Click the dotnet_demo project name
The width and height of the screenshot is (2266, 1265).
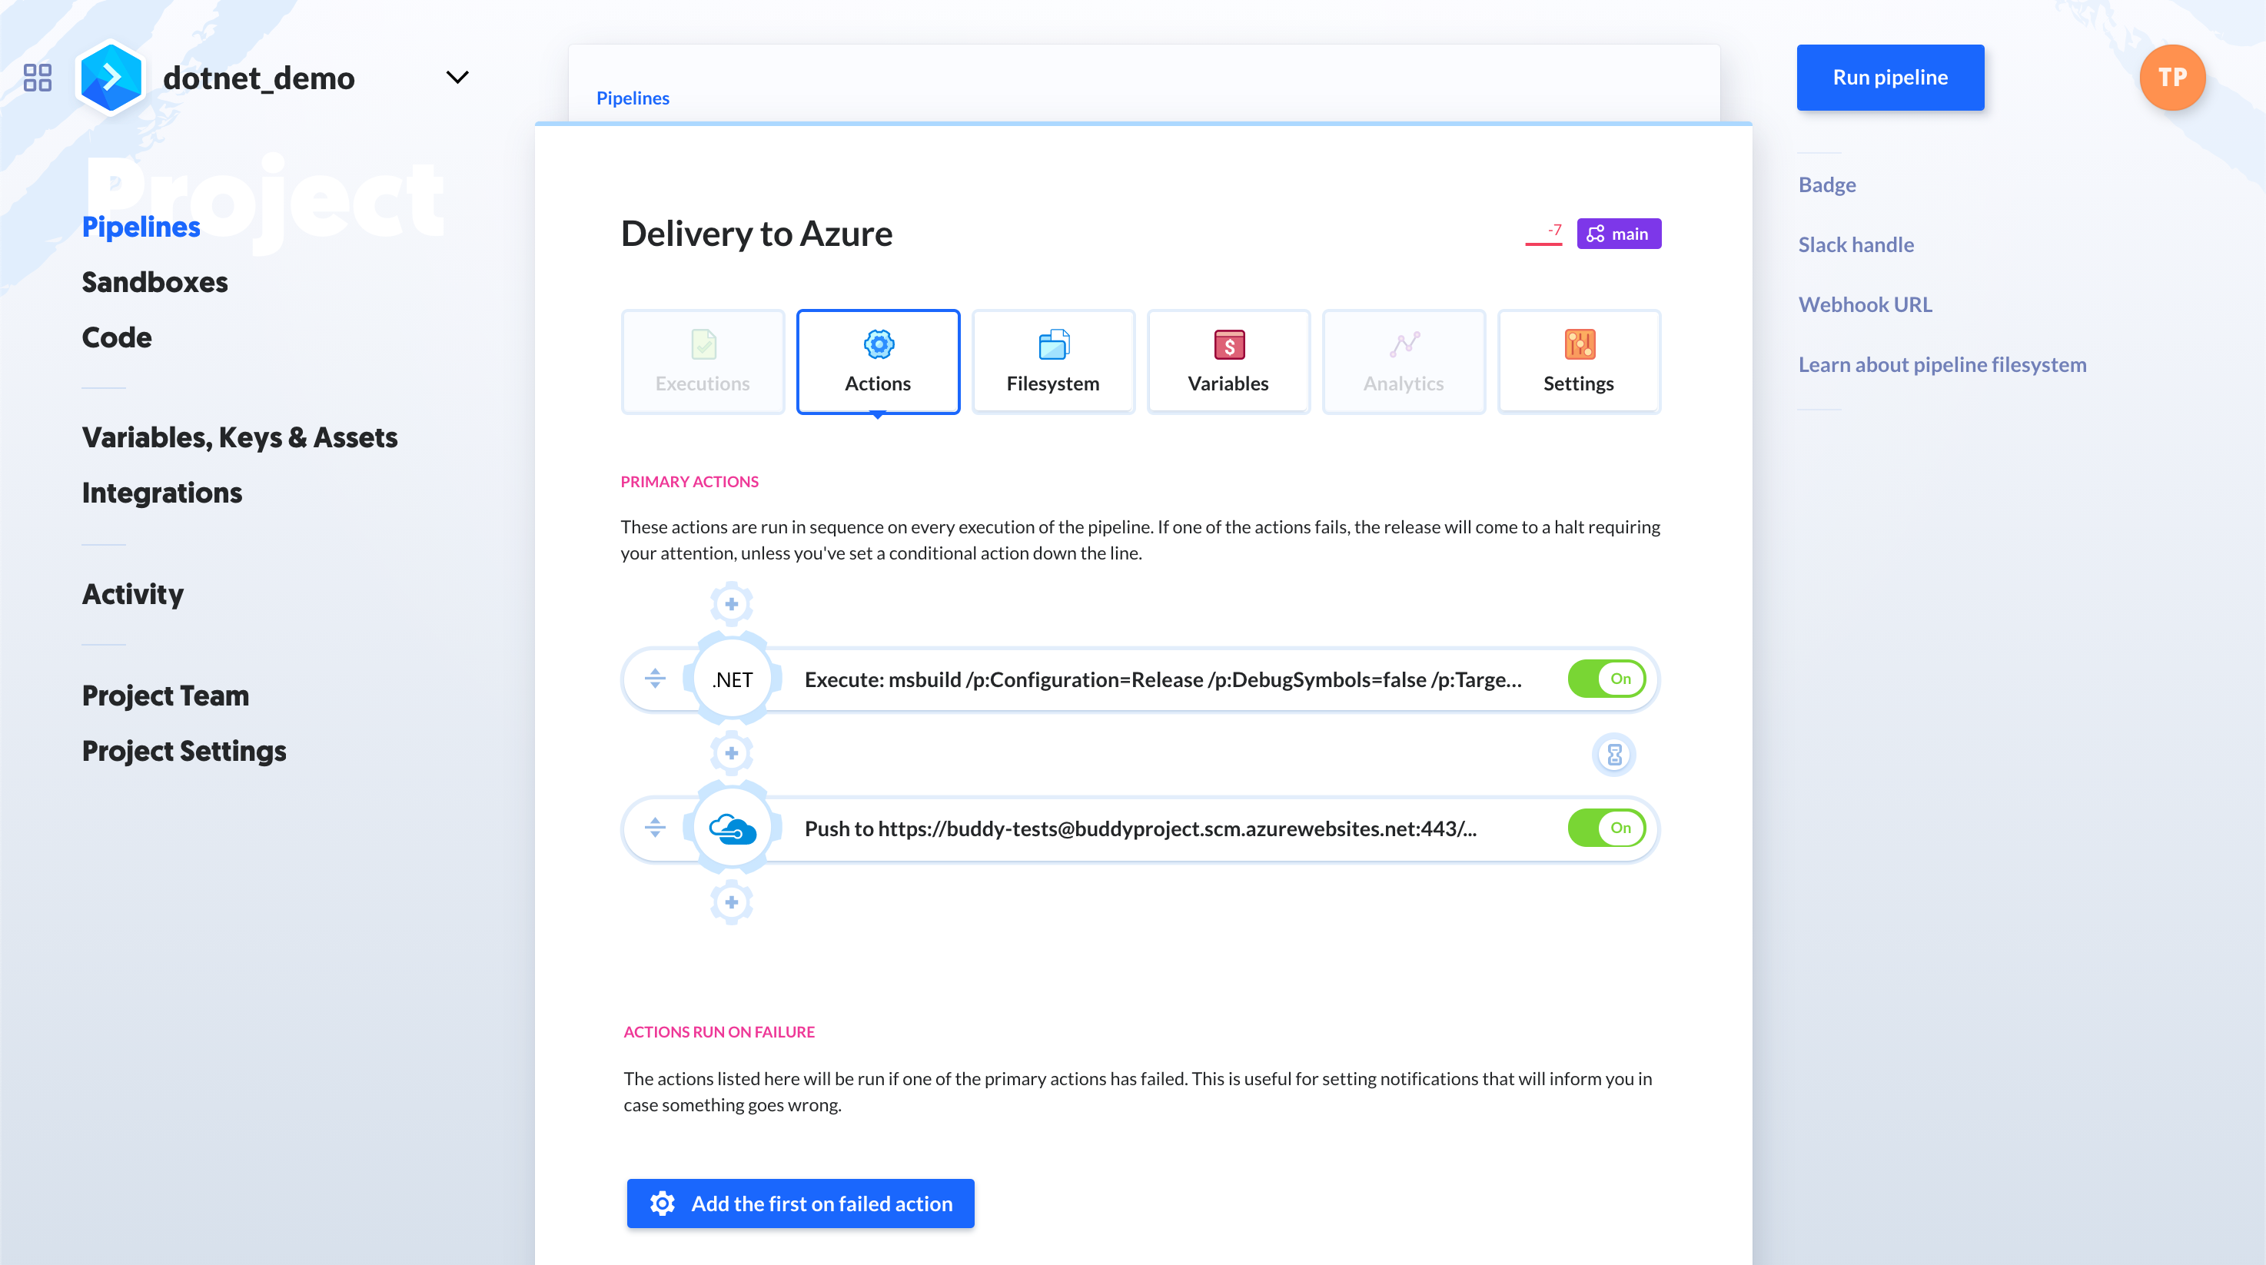258,78
